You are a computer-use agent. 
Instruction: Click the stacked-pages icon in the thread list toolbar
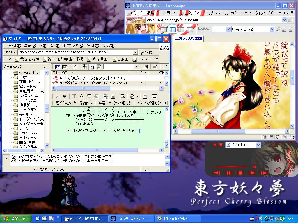point(92,67)
